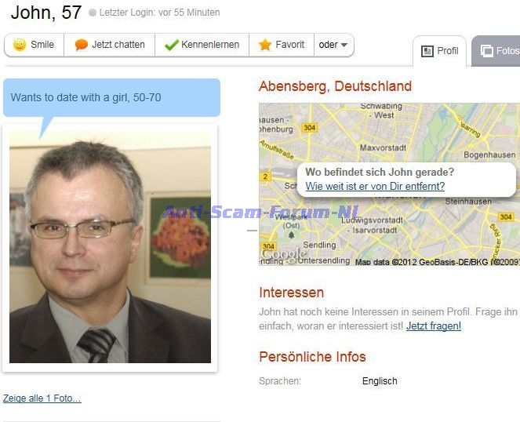Mark John as Favorit
The image size is (520, 422).
282,45
